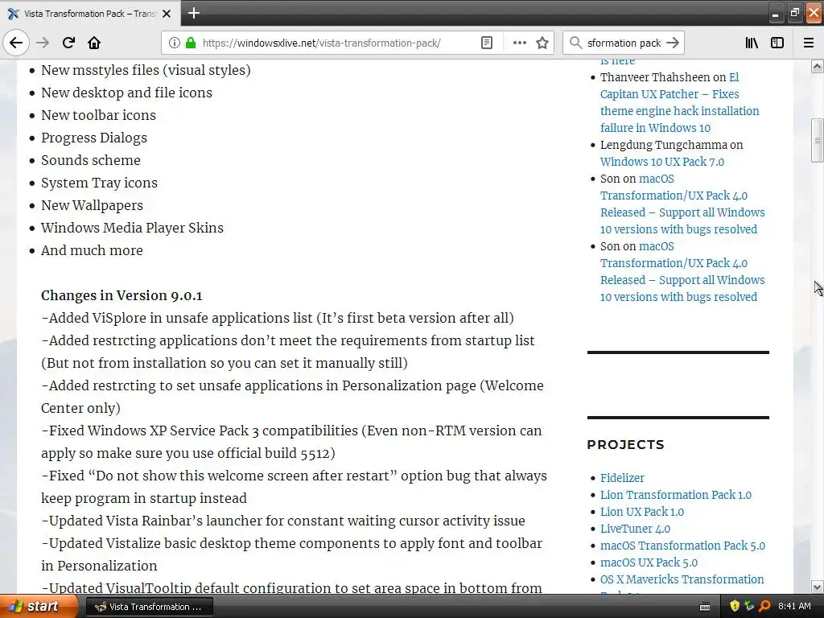
Task: Submit search with the arrow button
Action: pos(673,43)
